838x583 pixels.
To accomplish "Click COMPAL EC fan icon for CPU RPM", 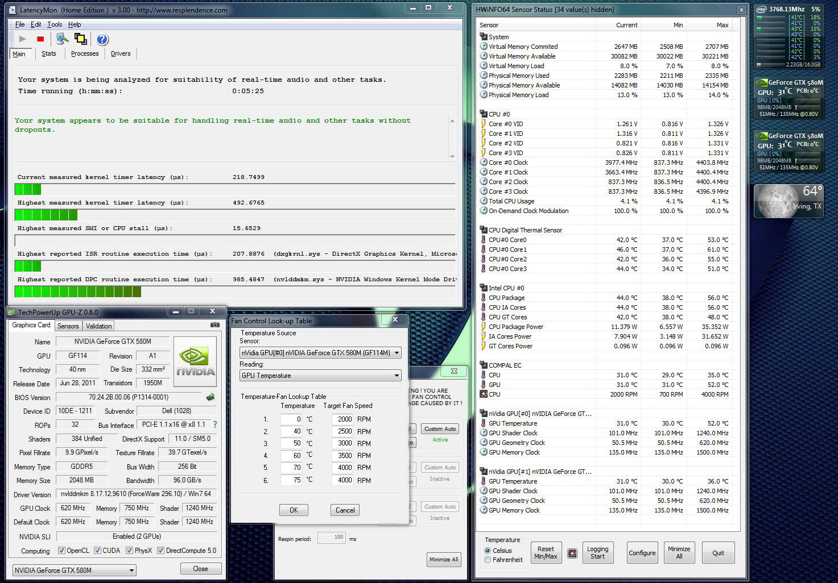I will pyautogui.click(x=484, y=394).
